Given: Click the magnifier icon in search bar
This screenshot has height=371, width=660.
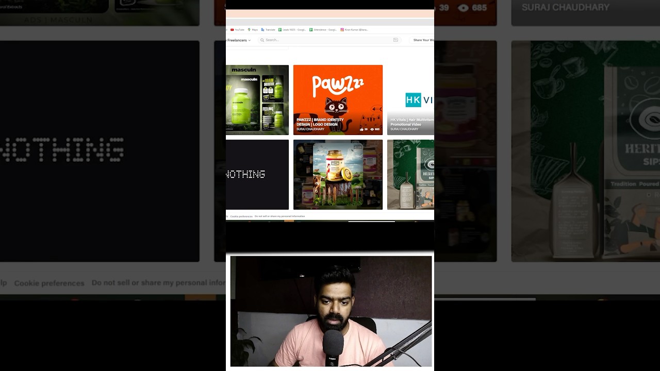Looking at the screenshot, I should (x=262, y=40).
